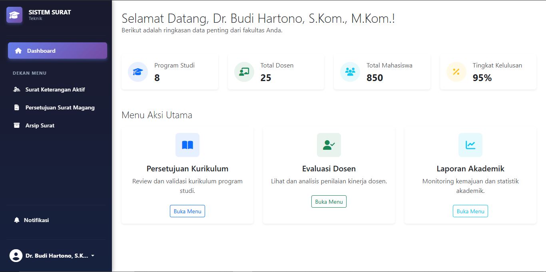Go to Dashboard in the sidebar
This screenshot has width=546, height=272.
pos(58,51)
